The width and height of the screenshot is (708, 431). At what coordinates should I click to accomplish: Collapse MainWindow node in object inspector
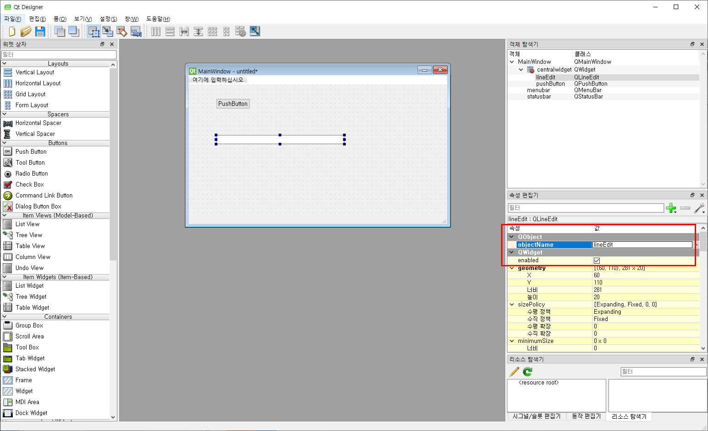(x=512, y=62)
